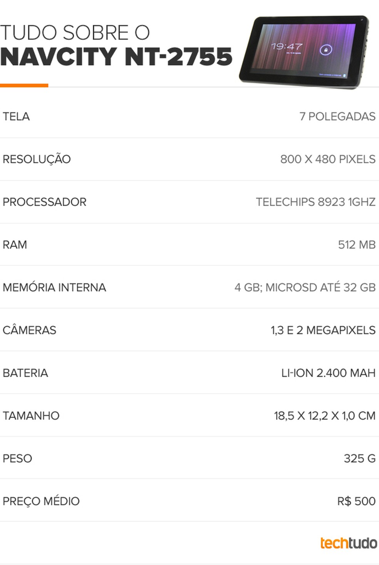Click the R$ 500 price value
Screen dimensions: 379x565
356,501
